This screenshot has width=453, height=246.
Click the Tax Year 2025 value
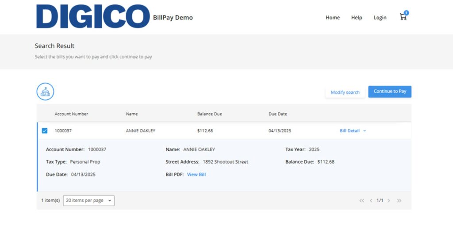[x=314, y=150]
